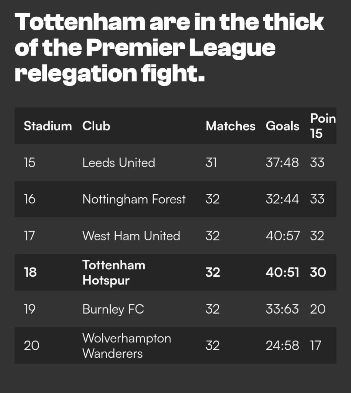Click Tottenham's goals value 40:51

(282, 272)
